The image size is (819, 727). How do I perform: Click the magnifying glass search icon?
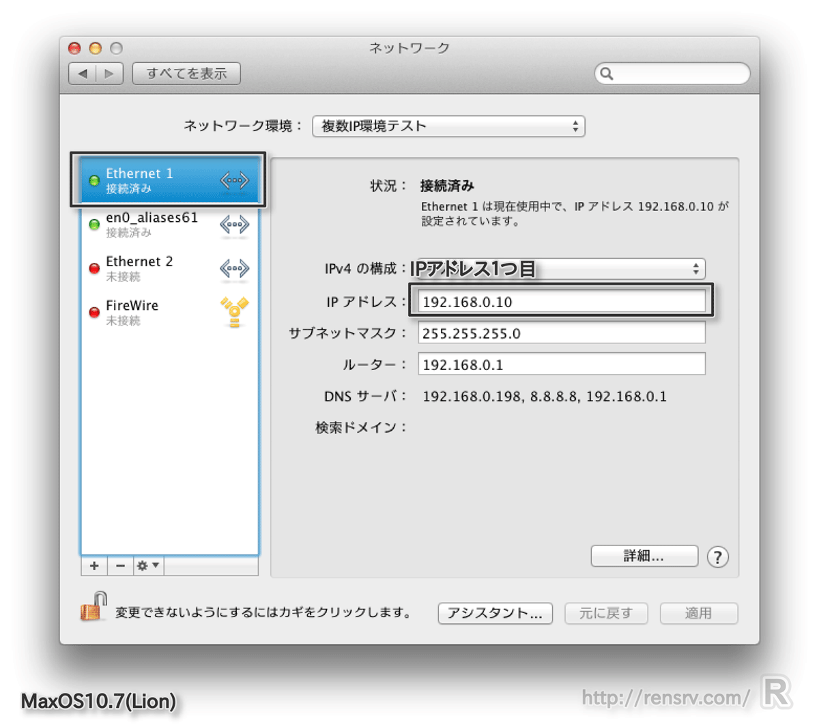coord(607,74)
